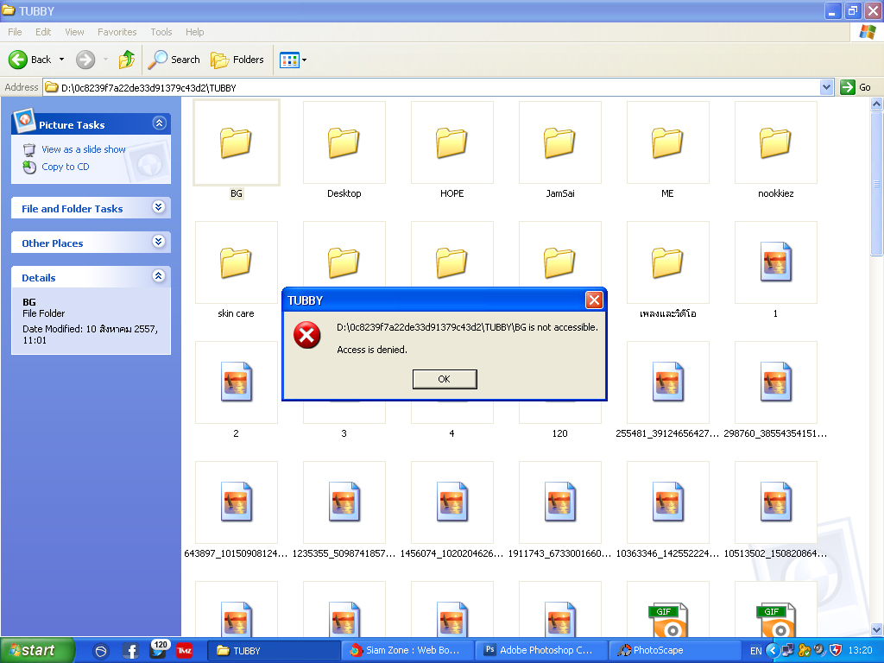Open the Edit menu
884x663 pixels.
[x=43, y=32]
